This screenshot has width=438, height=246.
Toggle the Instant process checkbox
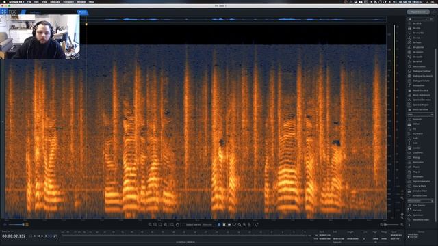click(184, 225)
